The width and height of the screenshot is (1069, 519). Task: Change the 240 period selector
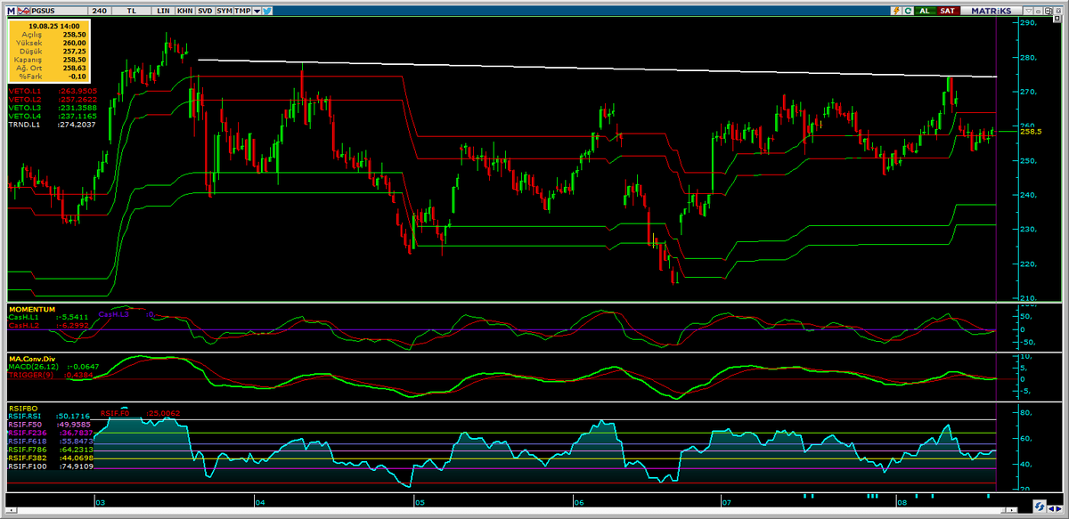(99, 10)
